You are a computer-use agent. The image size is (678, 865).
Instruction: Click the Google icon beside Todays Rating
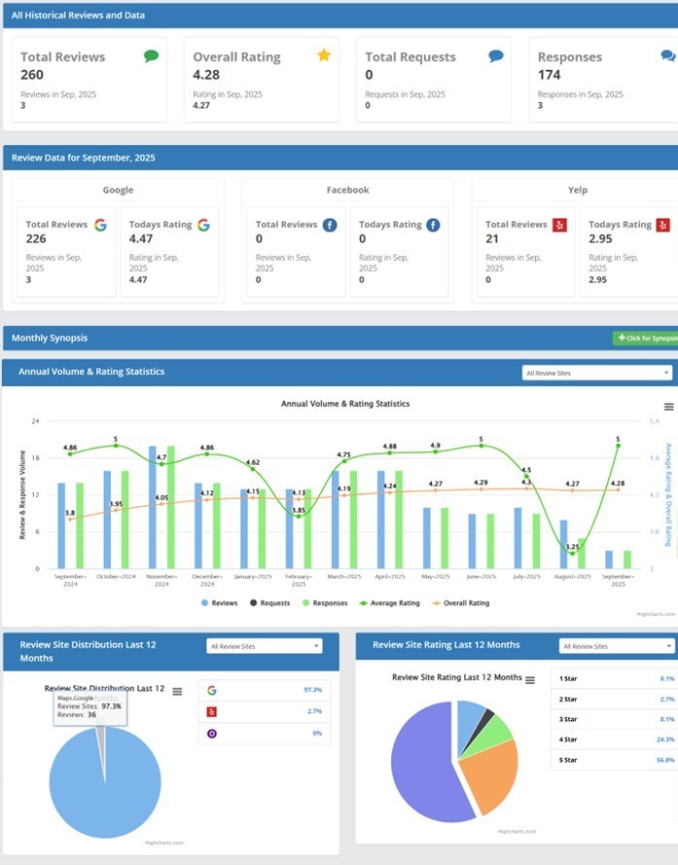click(x=203, y=225)
